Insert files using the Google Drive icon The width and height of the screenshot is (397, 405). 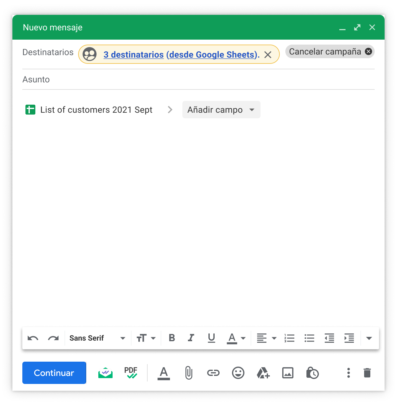pos(263,373)
